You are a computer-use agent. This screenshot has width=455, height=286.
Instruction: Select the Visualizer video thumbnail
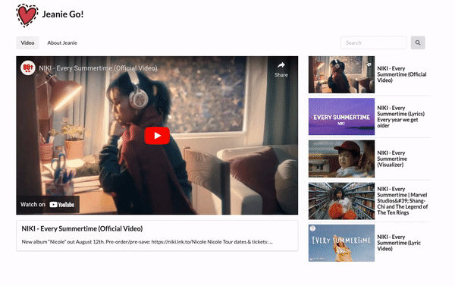341,159
